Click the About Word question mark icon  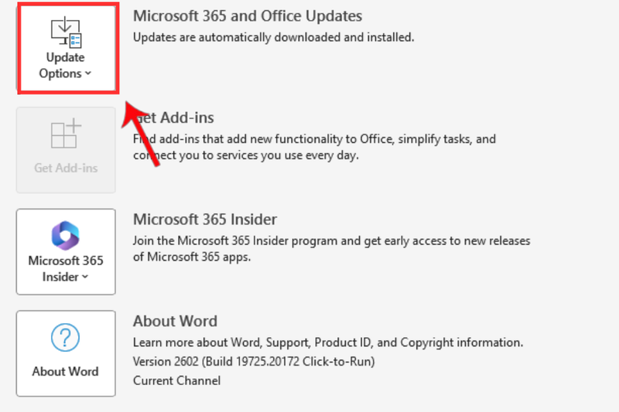pos(66,337)
